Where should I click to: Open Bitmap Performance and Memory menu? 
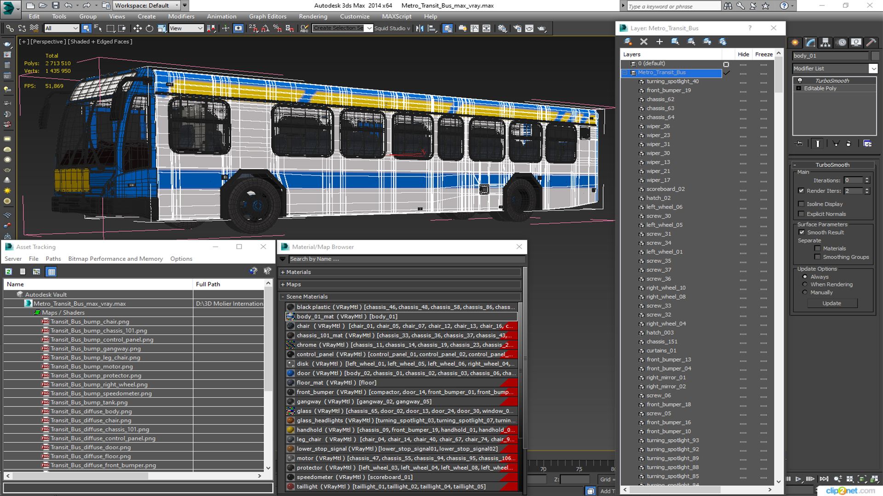(115, 259)
